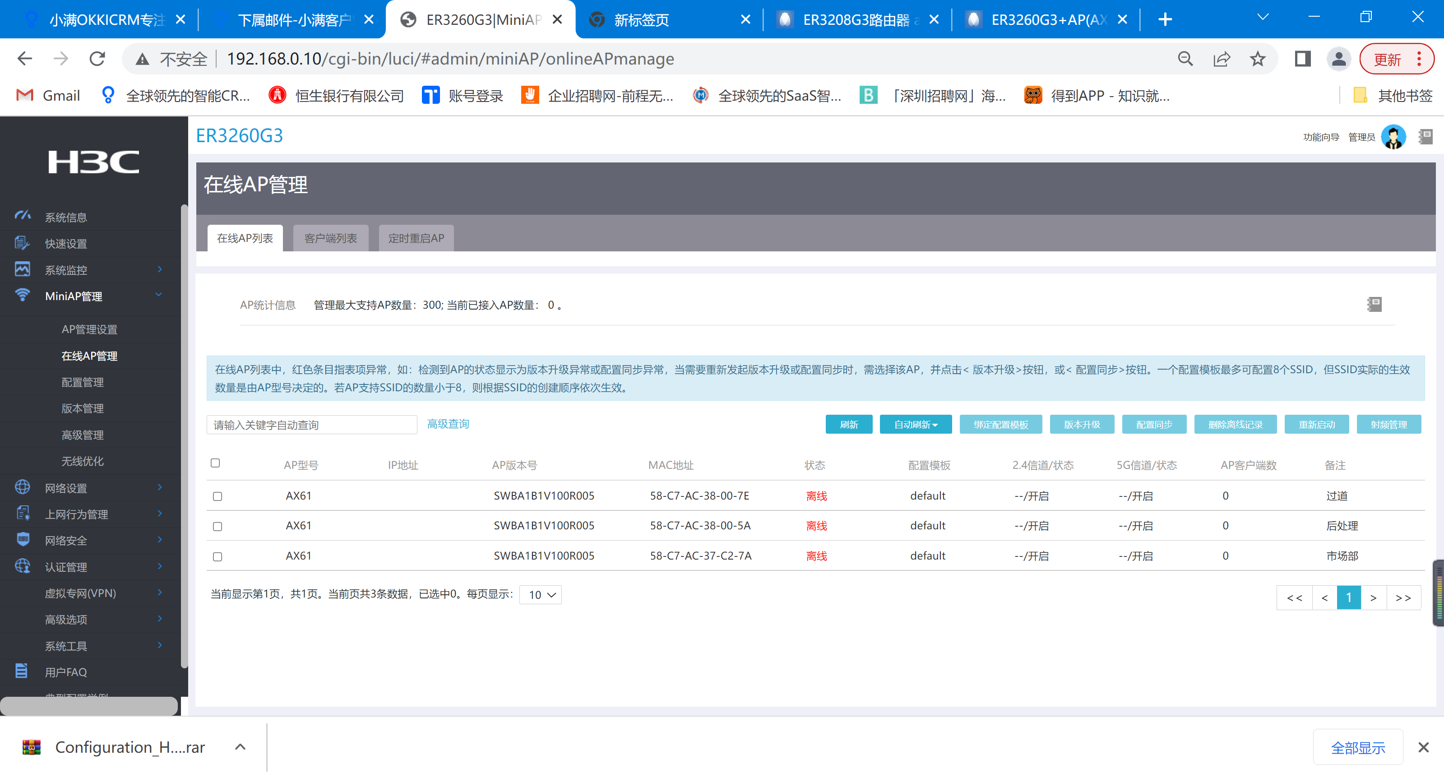Screen dimensions: 1444x778
Task: Check the select-all checkbox in table header
Action: [215, 463]
